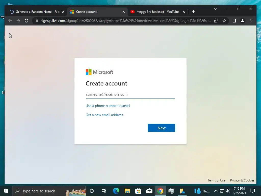Open the Mail app from the taskbar
This screenshot has width=261, height=196.
coord(149,191)
